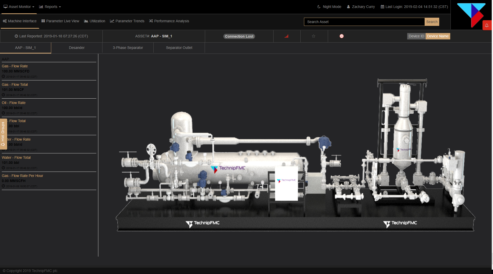Switch to Parameter Live View
Screen dimensions: 493x274
coord(60,21)
